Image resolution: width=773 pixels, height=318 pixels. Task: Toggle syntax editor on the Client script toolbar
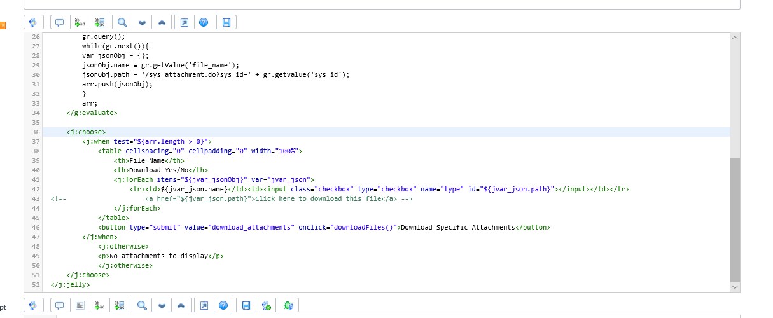click(34, 305)
